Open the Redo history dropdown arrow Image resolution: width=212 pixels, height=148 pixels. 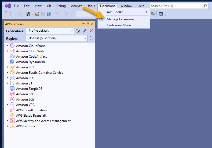pos(71,14)
